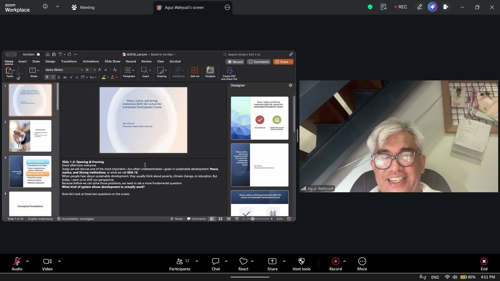Click the React heart icon
Viewport: 500px width, 281px height.
coord(243,261)
